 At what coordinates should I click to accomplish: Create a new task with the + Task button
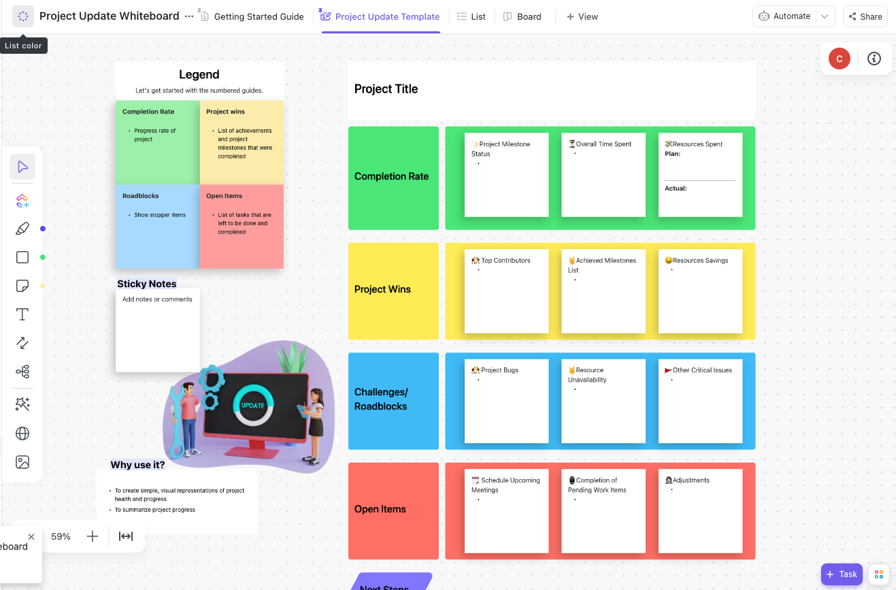tap(842, 574)
